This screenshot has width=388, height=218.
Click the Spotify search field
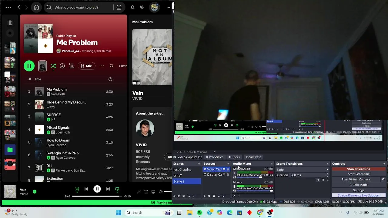coord(79,7)
